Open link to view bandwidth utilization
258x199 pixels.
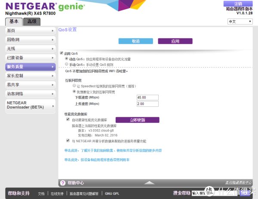tap(97, 160)
